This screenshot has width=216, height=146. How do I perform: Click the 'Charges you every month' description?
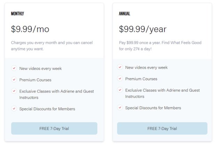[52, 46]
